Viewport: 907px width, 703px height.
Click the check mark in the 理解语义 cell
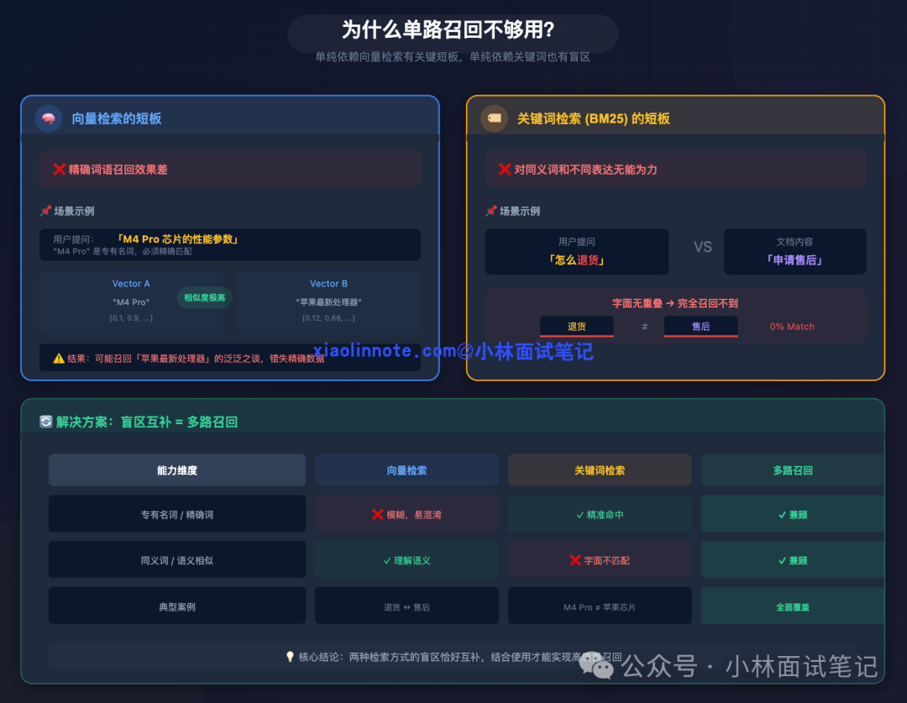pyautogui.click(x=387, y=561)
